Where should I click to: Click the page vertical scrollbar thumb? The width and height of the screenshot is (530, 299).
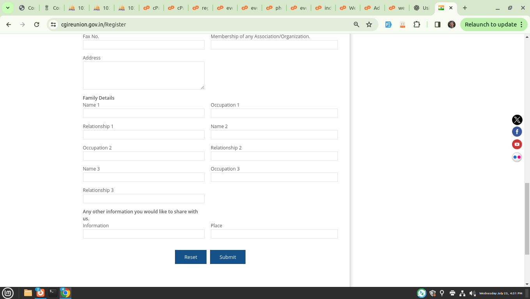tap(527, 218)
